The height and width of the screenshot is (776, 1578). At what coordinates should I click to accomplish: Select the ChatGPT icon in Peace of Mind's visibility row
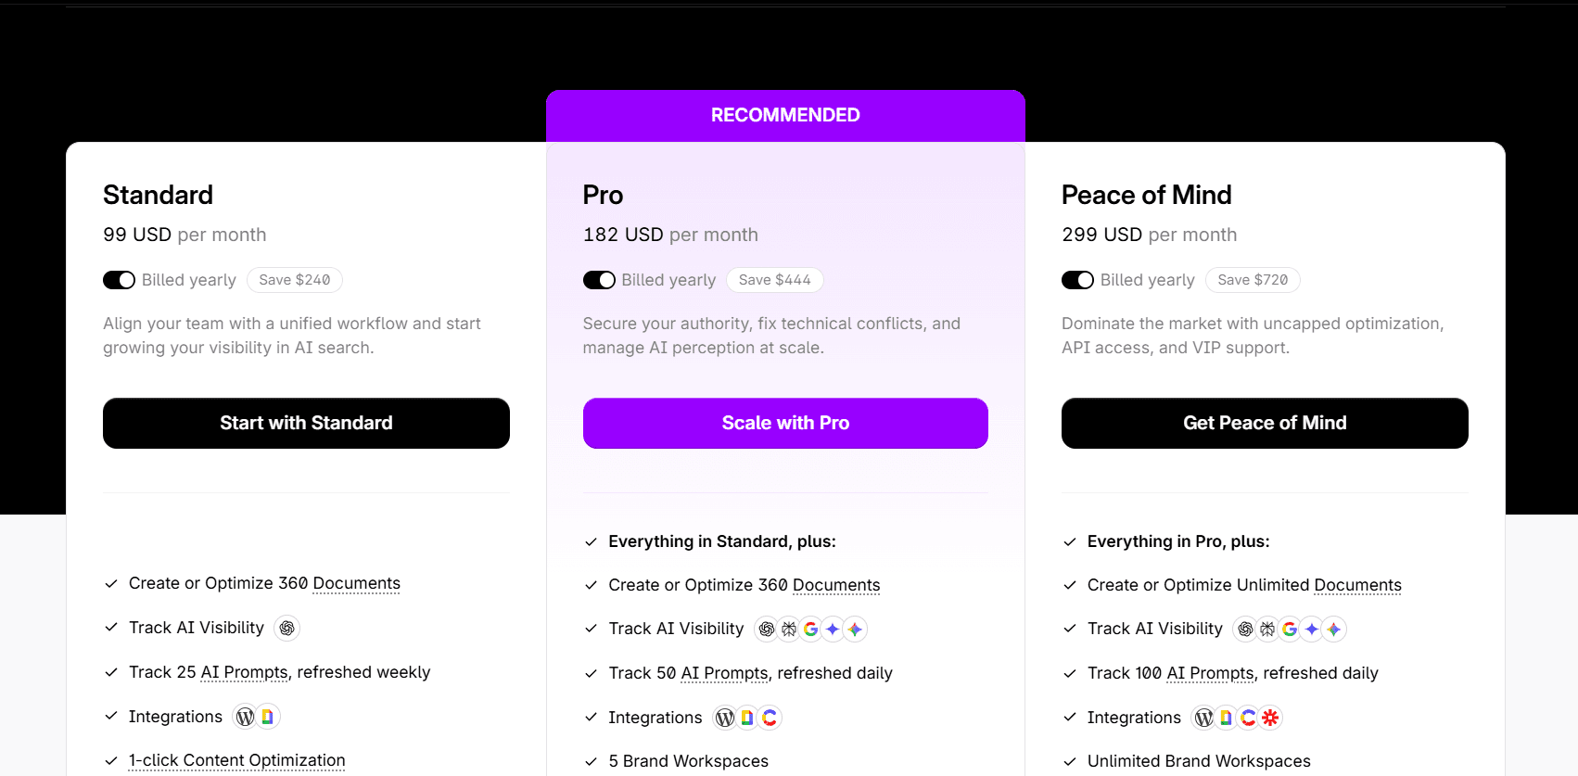click(1246, 629)
